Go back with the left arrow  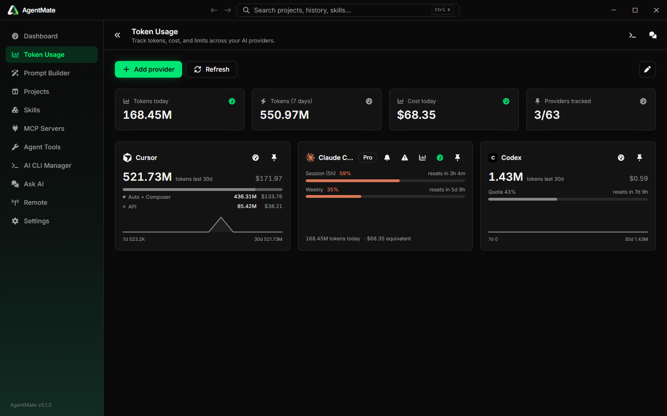[214, 10]
